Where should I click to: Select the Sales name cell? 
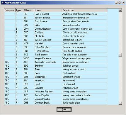(48, 25)
